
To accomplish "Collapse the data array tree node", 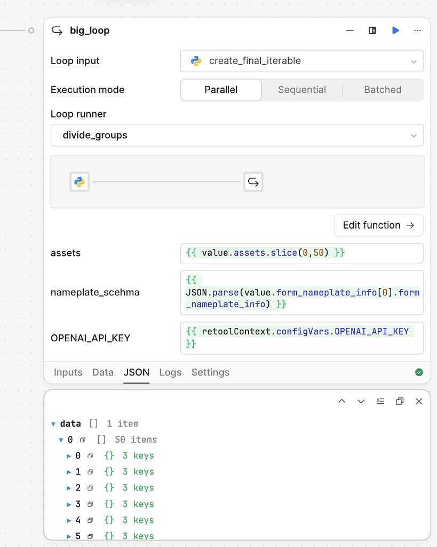I will pyautogui.click(x=53, y=424).
